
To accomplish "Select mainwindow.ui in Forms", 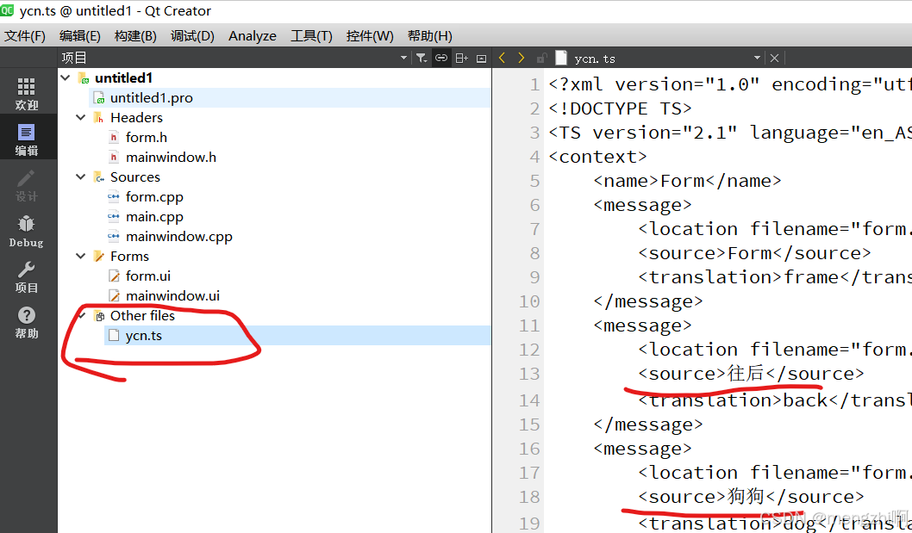I will click(172, 296).
